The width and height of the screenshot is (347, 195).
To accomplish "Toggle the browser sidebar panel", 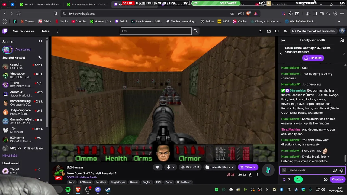I will tap(315, 14).
